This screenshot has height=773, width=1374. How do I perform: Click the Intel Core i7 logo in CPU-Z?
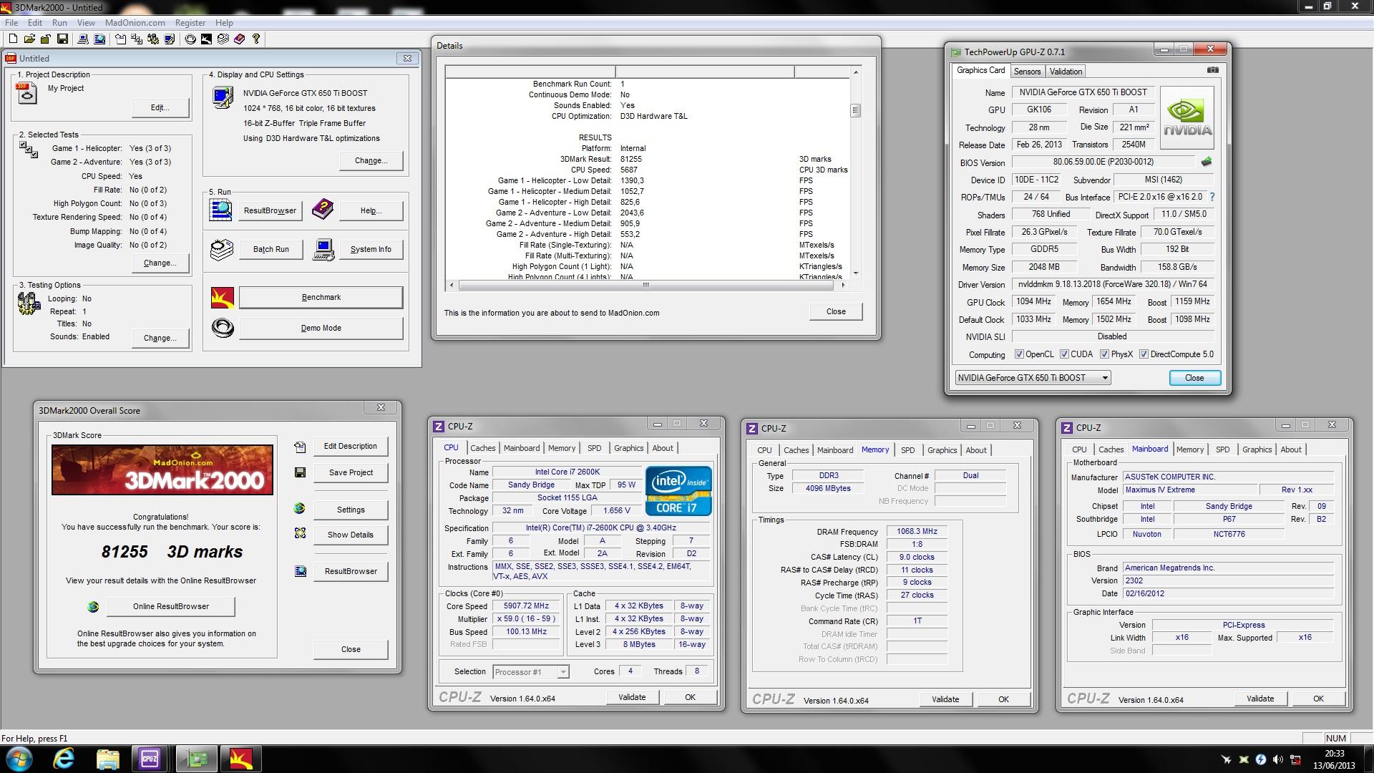pos(678,491)
